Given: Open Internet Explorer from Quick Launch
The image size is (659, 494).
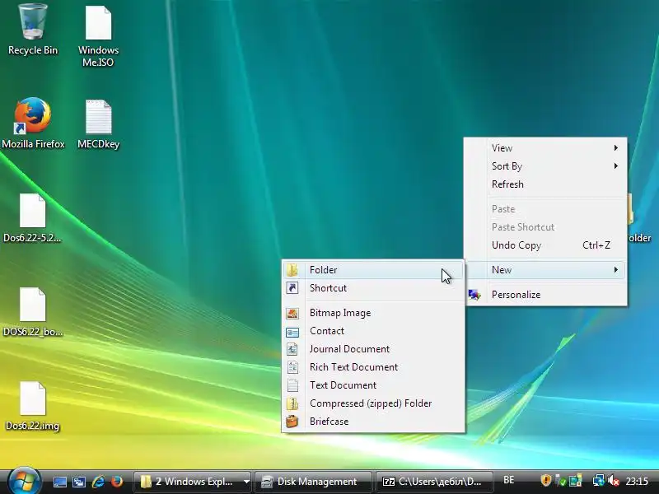Looking at the screenshot, I should (x=98, y=482).
